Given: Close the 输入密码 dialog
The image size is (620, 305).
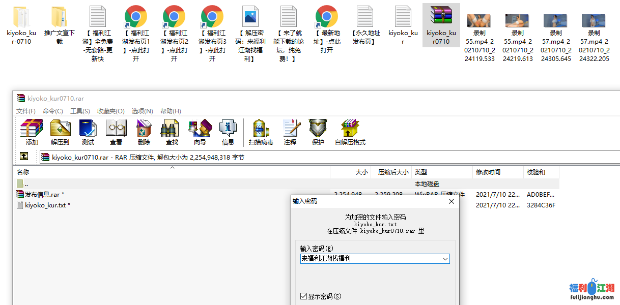Looking at the screenshot, I should [x=451, y=201].
